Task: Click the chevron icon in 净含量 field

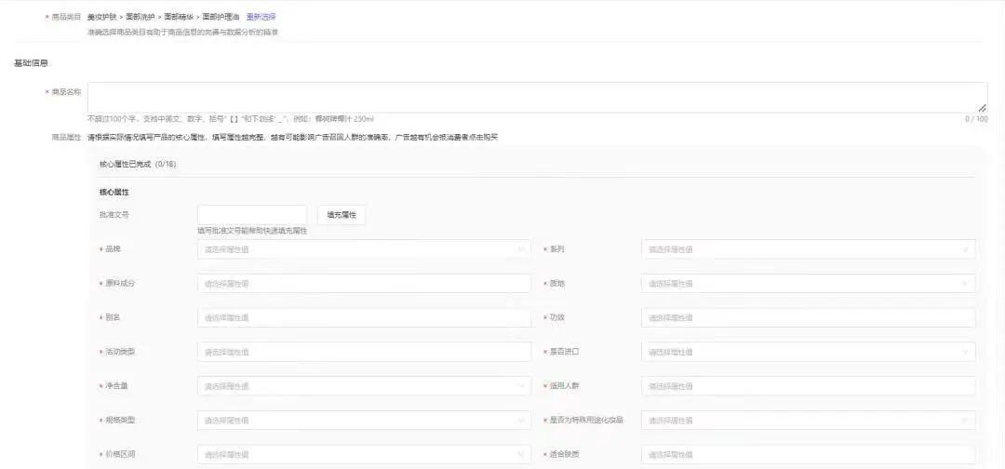Action: [521, 386]
